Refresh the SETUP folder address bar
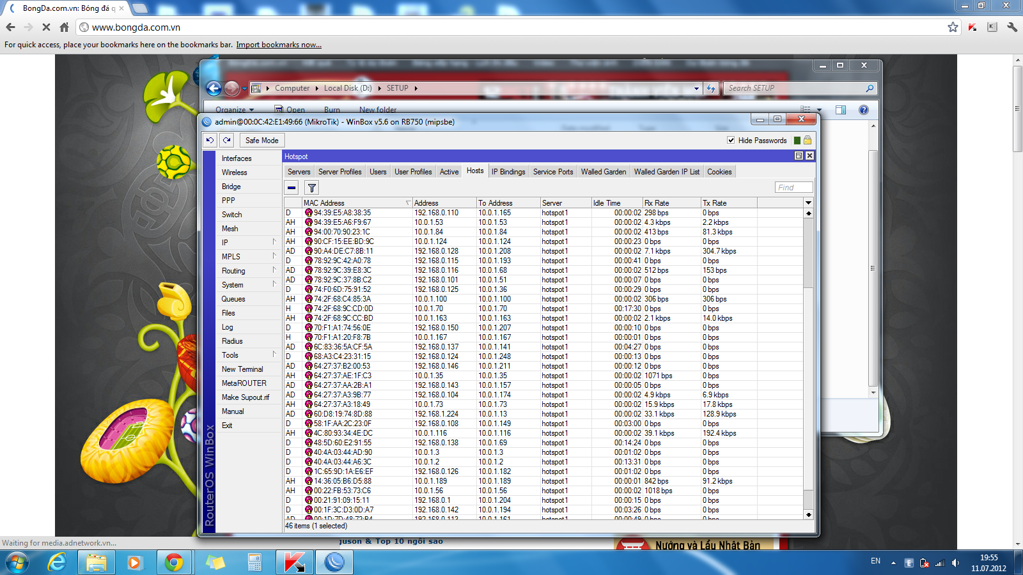Viewport: 1023px width, 575px height. (x=711, y=88)
